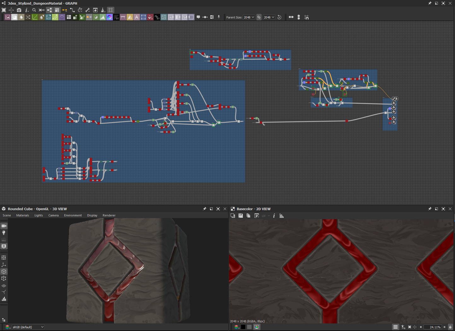Click the black background color swatch in 2D view
Viewport: 455px width, 331px height.
(x=243, y=327)
